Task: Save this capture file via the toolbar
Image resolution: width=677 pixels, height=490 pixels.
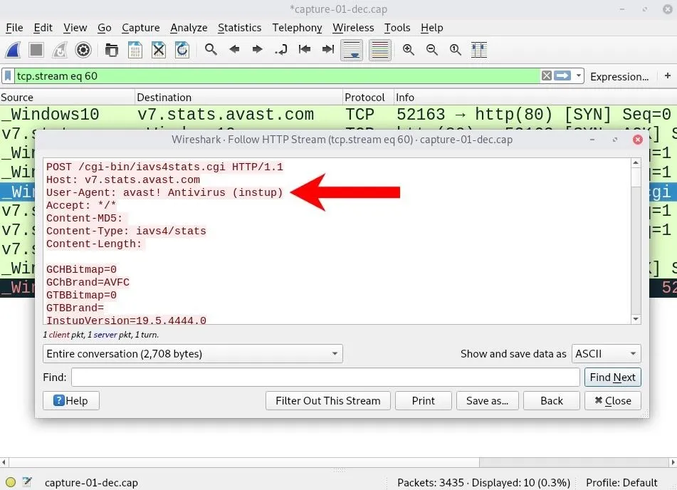Action: pos(135,50)
